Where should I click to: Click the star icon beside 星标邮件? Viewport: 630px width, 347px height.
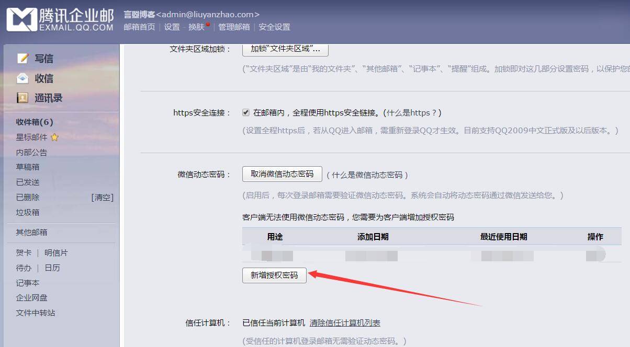coord(54,137)
